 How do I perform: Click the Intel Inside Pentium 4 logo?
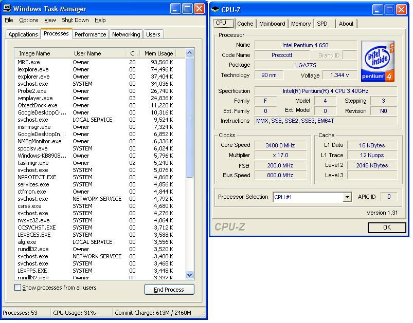(378, 61)
